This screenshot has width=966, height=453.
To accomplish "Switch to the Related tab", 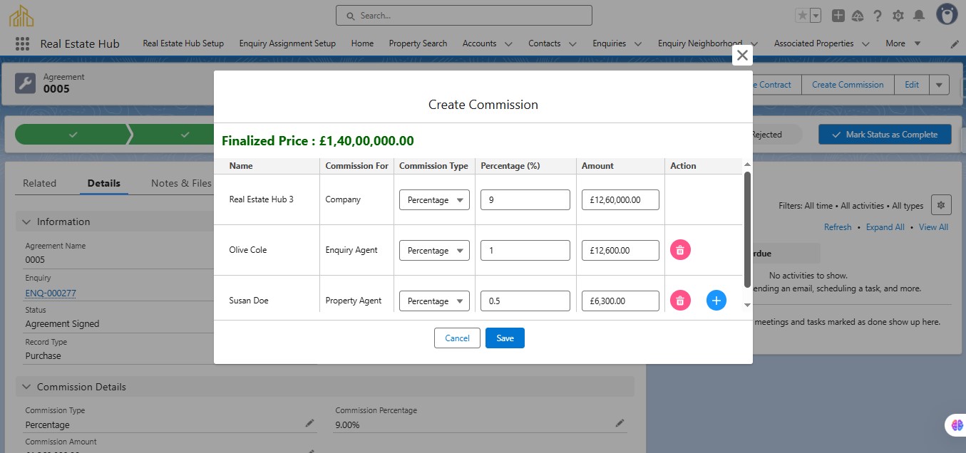I will click(x=39, y=183).
